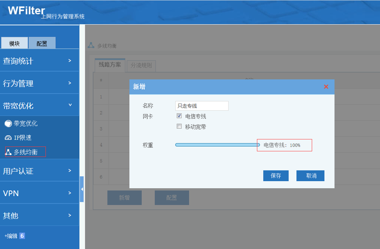Screen dimensions: 380x249
Task: Click the number 6 badge beside 编辑
Action: (x=22, y=236)
